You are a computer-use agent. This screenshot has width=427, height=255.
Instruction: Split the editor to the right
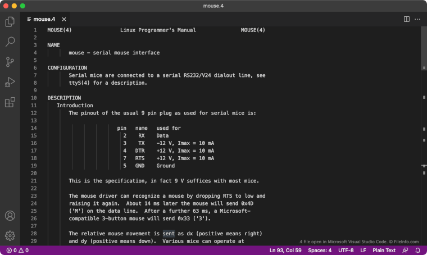[x=407, y=19]
